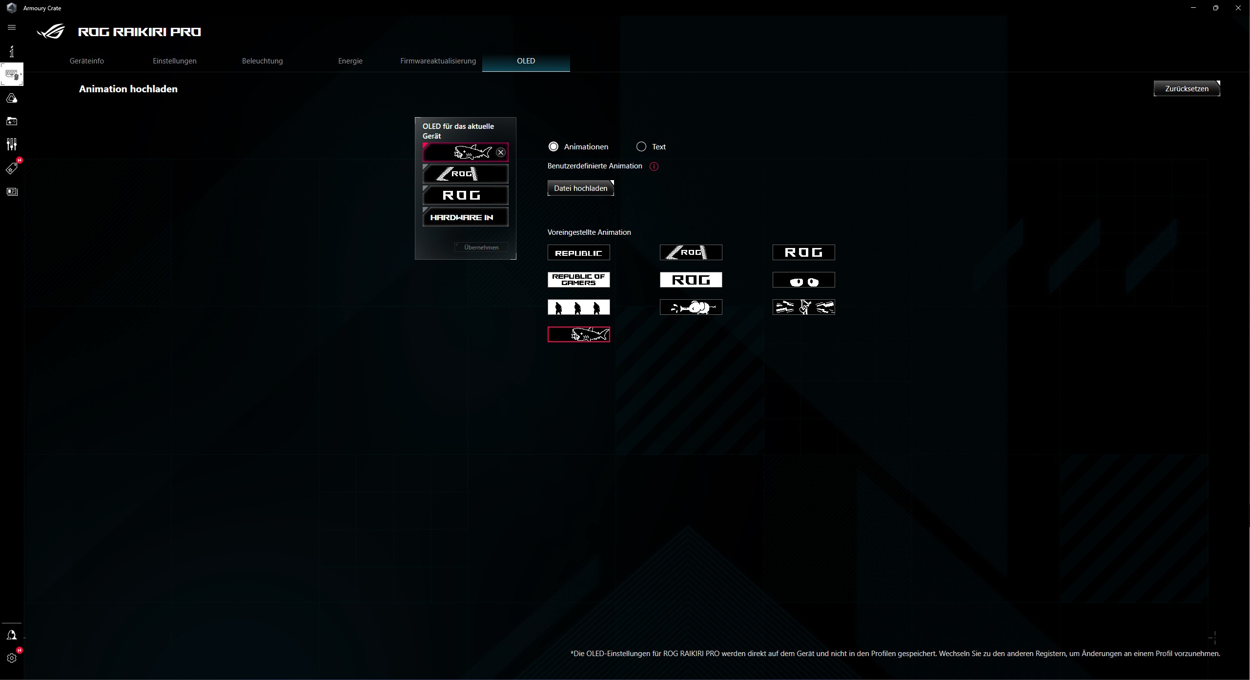Expand the hamburger navigation menu
Screen dimensions: 1250x680
(12, 27)
